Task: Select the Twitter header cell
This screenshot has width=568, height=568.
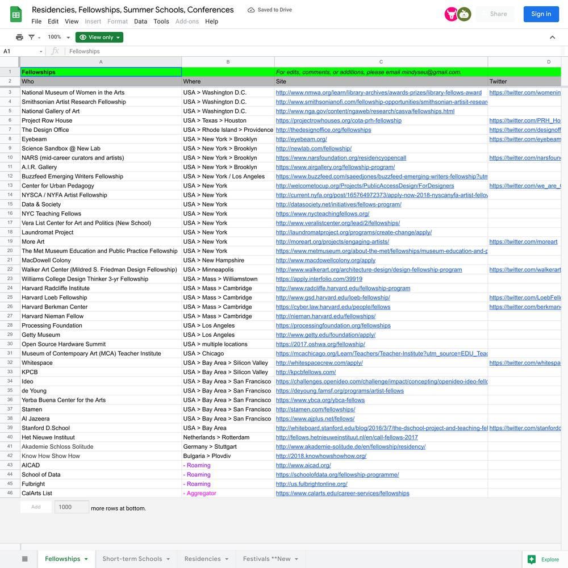Action: (524, 81)
